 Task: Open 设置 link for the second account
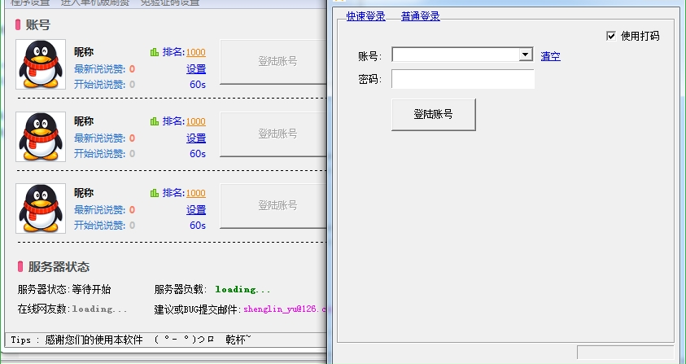[195, 138]
